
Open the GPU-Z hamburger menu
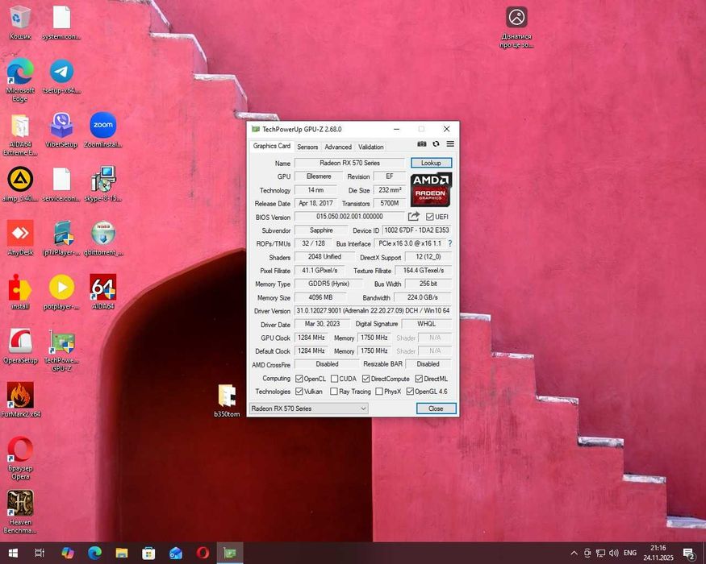coord(450,144)
